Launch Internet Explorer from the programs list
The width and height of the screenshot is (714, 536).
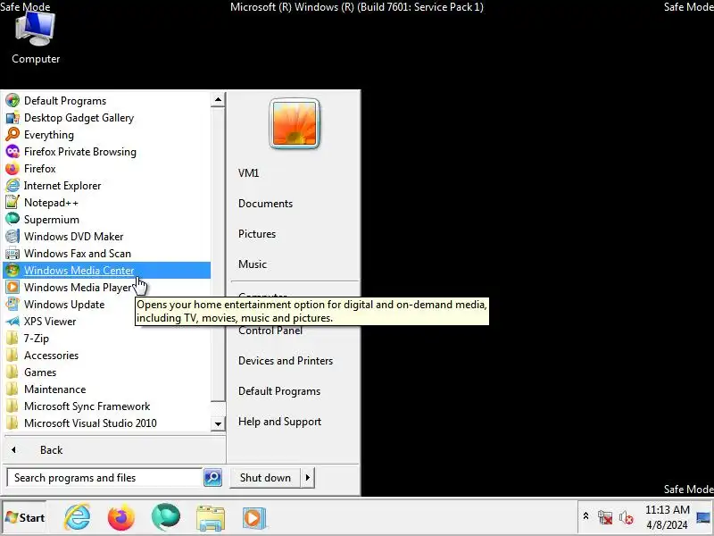click(106, 186)
